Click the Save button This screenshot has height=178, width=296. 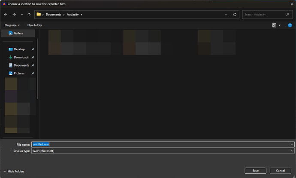255,171
